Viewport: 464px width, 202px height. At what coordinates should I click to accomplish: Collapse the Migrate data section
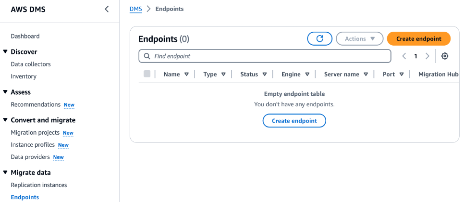[x=5, y=173]
